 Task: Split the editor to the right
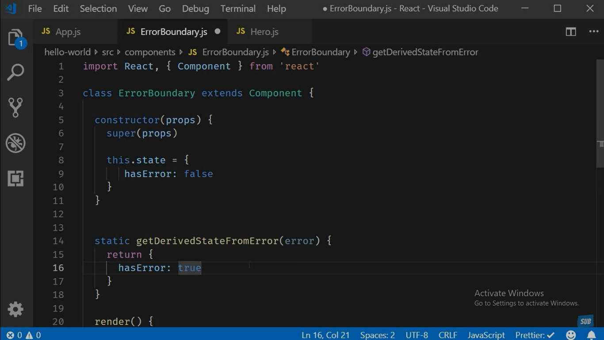click(x=571, y=31)
